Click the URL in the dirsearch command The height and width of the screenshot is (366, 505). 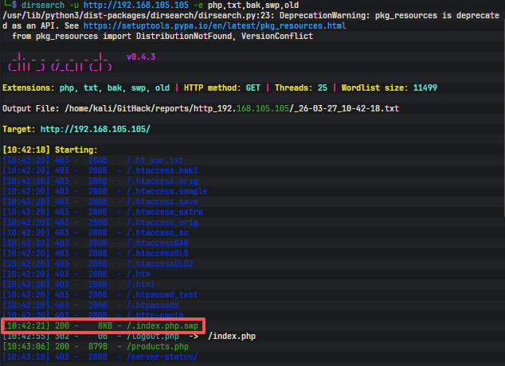(x=136, y=5)
